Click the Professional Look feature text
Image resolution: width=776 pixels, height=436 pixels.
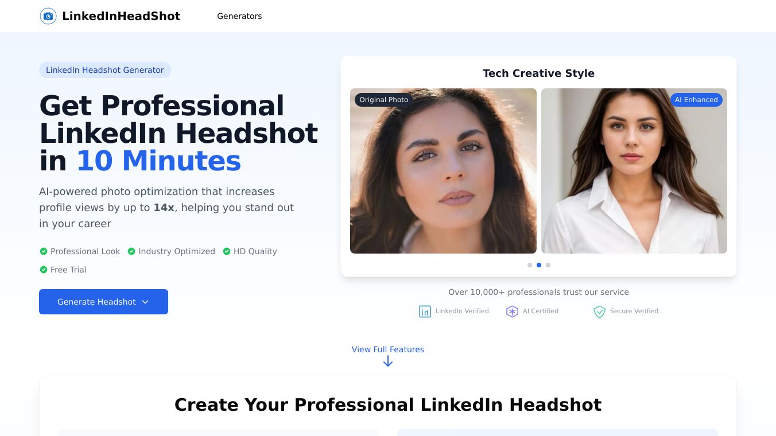(x=86, y=251)
